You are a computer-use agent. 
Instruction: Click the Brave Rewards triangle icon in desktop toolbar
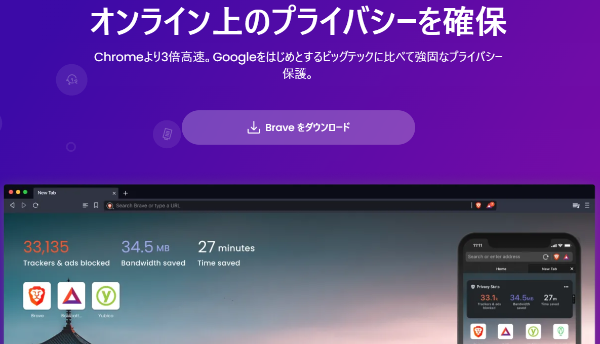pyautogui.click(x=490, y=205)
